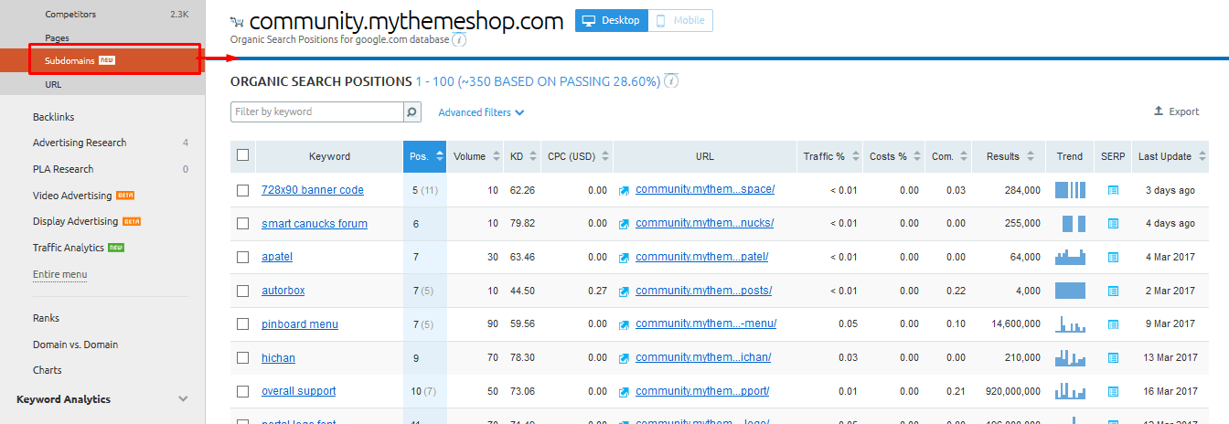
Task: Open external link icon for apatel URL
Action: 624,258
